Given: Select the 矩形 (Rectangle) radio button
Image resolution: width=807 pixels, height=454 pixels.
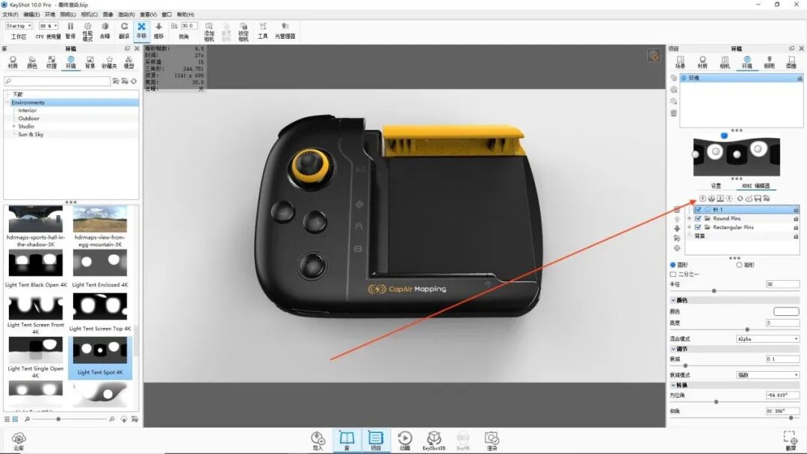Looking at the screenshot, I should (740, 264).
